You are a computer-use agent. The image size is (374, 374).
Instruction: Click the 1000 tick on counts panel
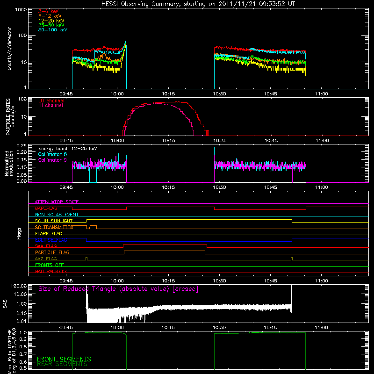pos(21,10)
